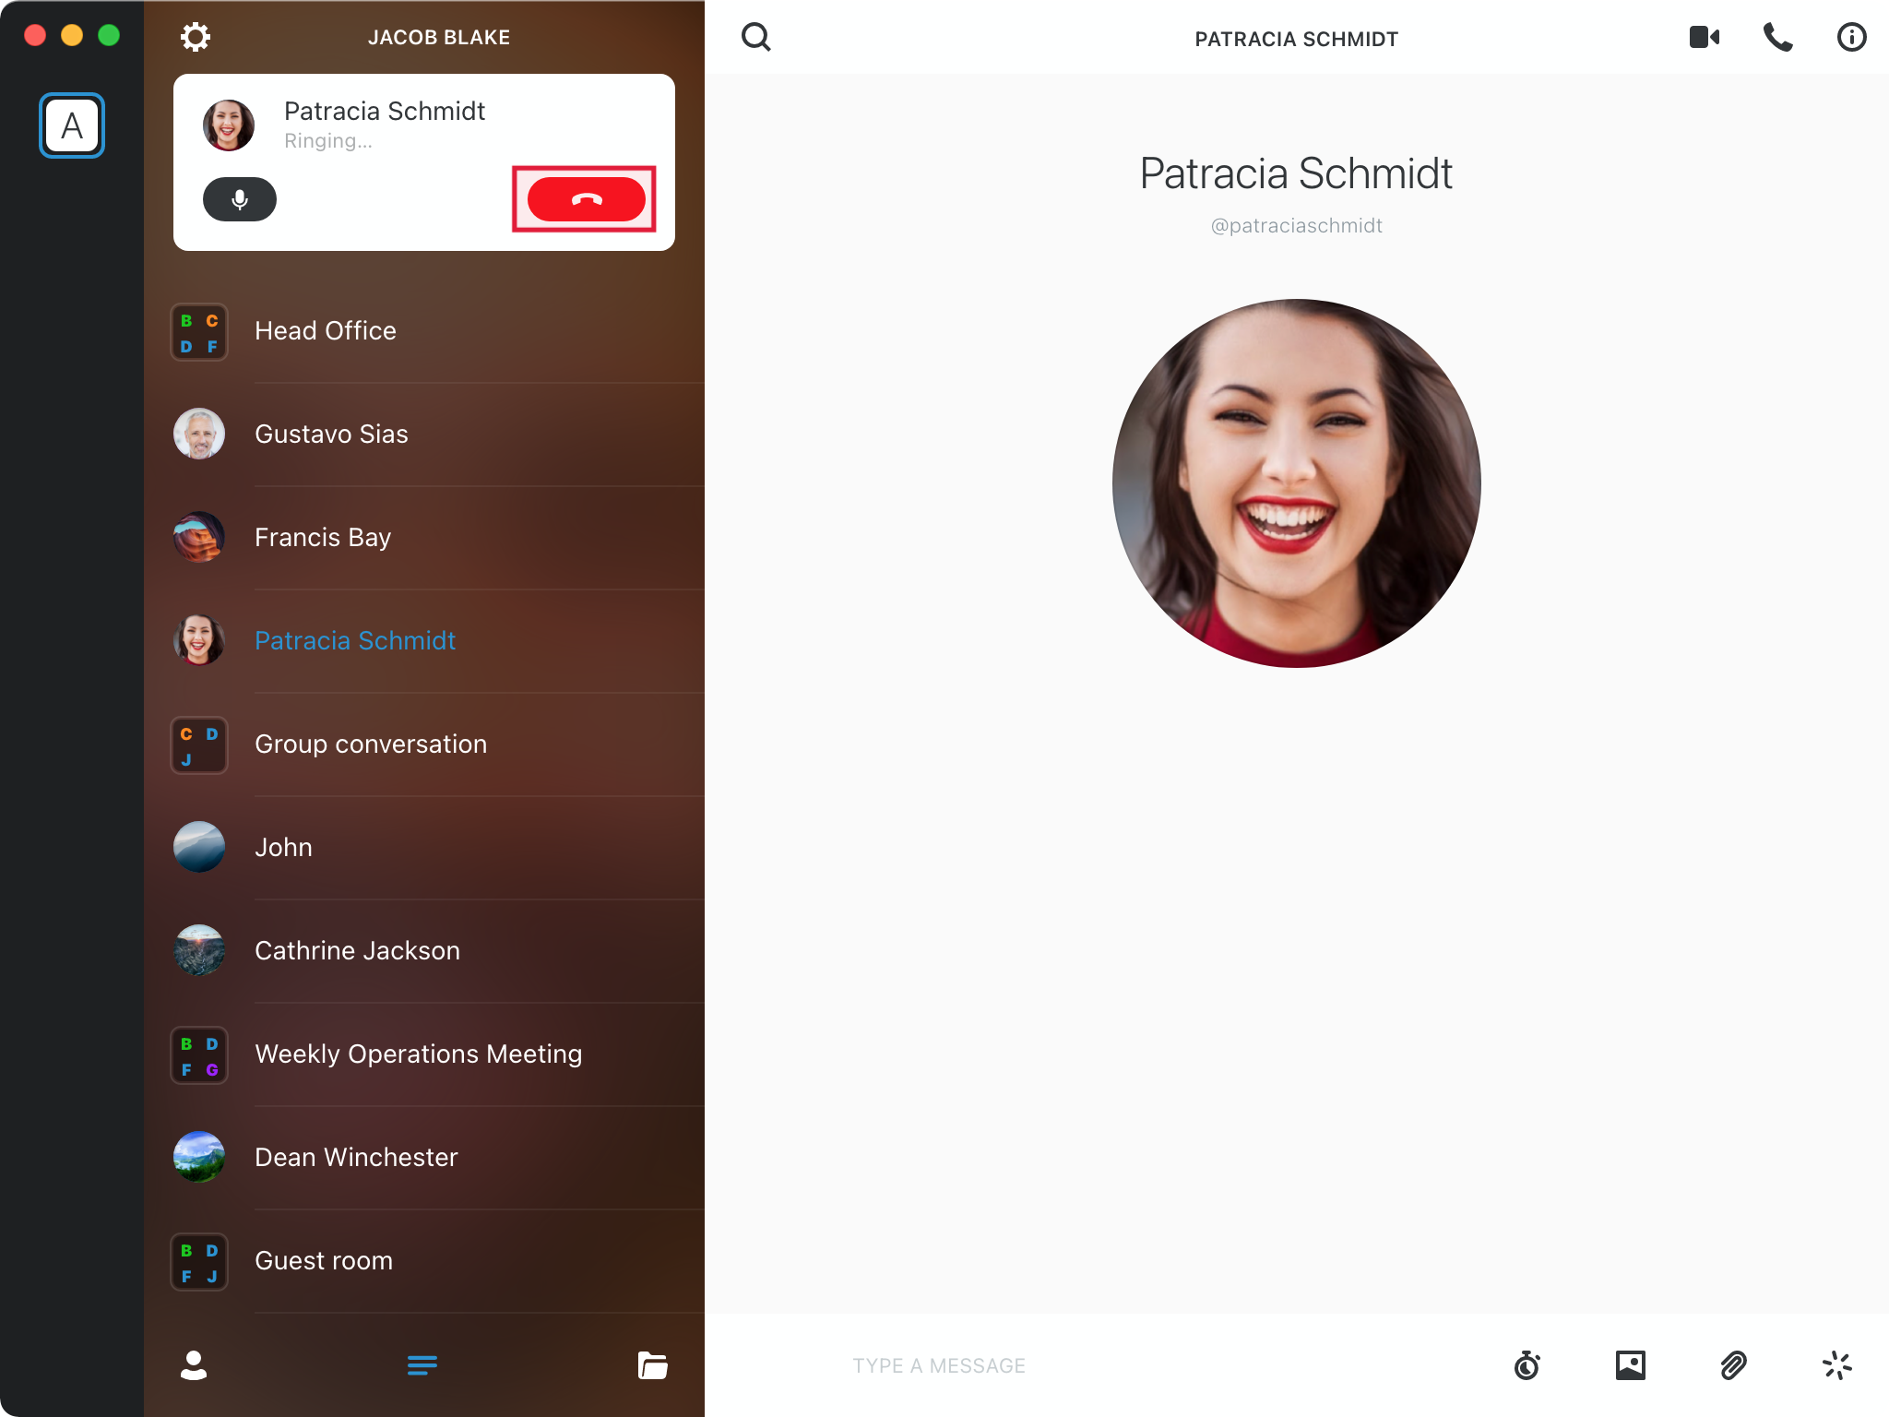Click Jacob Blake profile name header

439,38
